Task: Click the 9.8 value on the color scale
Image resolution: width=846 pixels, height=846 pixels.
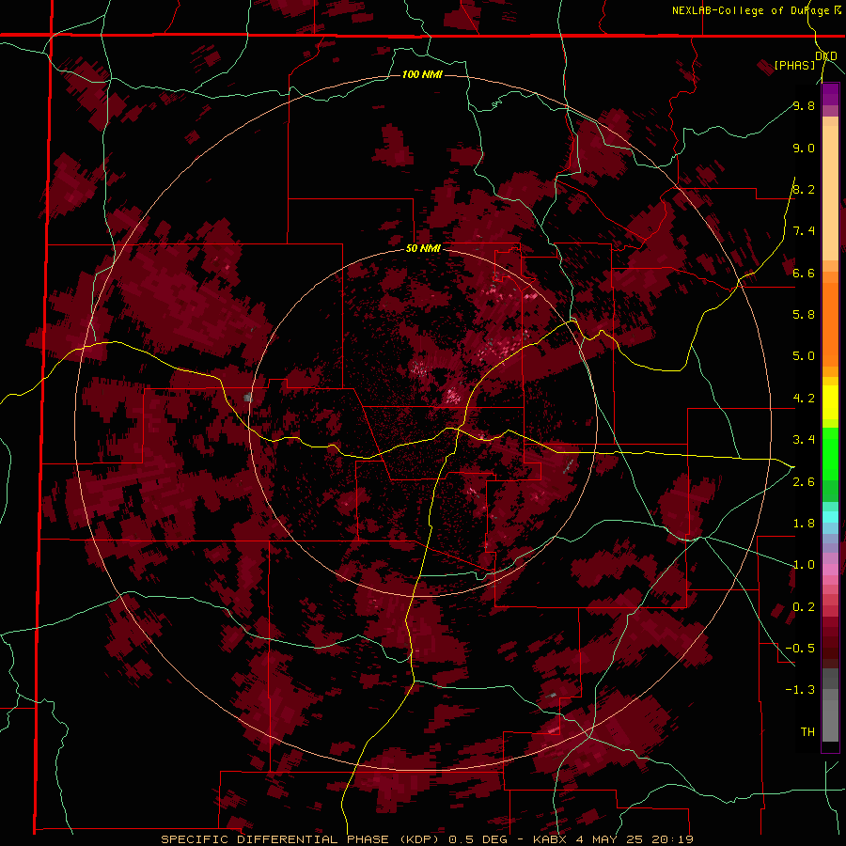Action: [804, 105]
